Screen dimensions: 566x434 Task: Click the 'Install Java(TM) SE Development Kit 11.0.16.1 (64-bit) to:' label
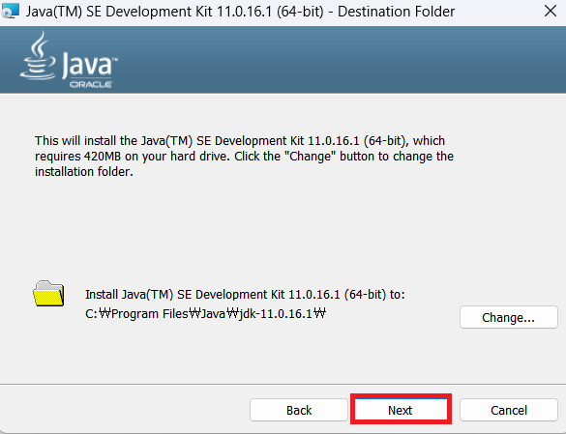(x=245, y=295)
